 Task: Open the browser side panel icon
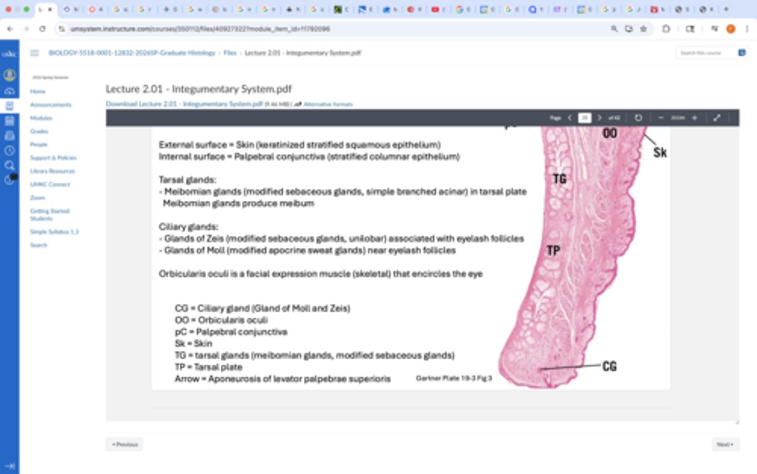pos(690,29)
